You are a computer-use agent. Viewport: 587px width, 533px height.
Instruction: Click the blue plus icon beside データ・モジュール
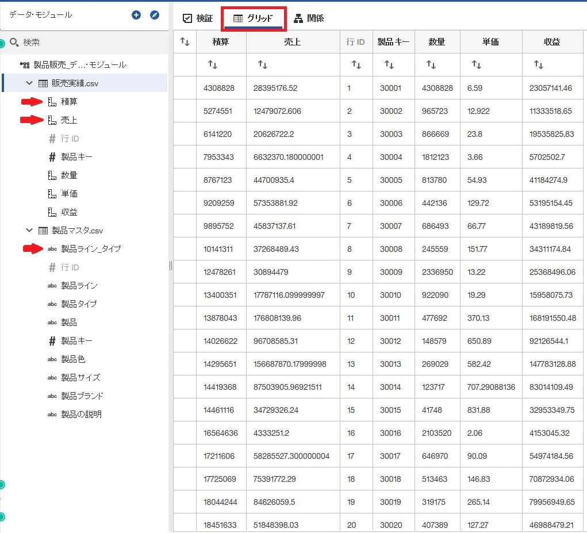[x=136, y=15]
